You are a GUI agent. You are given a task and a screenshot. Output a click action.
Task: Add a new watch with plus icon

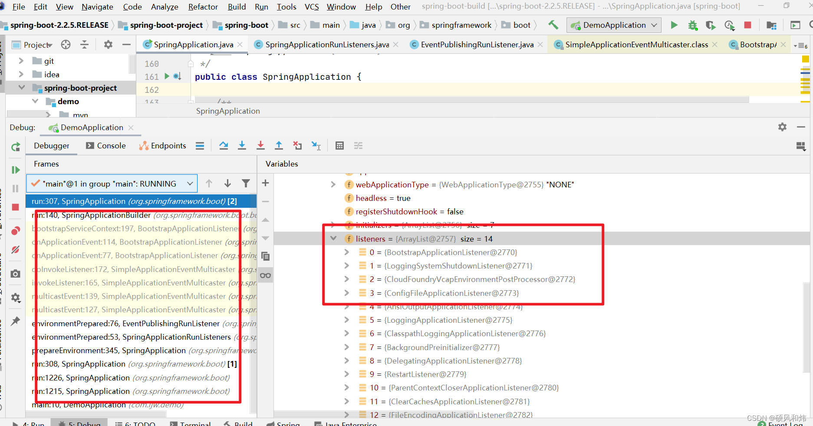[266, 183]
